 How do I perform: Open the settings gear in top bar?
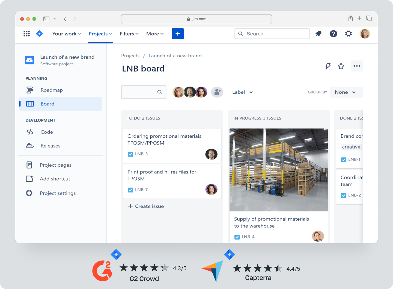348,34
